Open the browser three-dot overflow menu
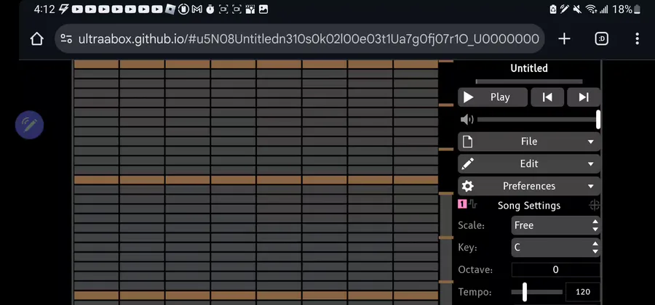 [637, 38]
